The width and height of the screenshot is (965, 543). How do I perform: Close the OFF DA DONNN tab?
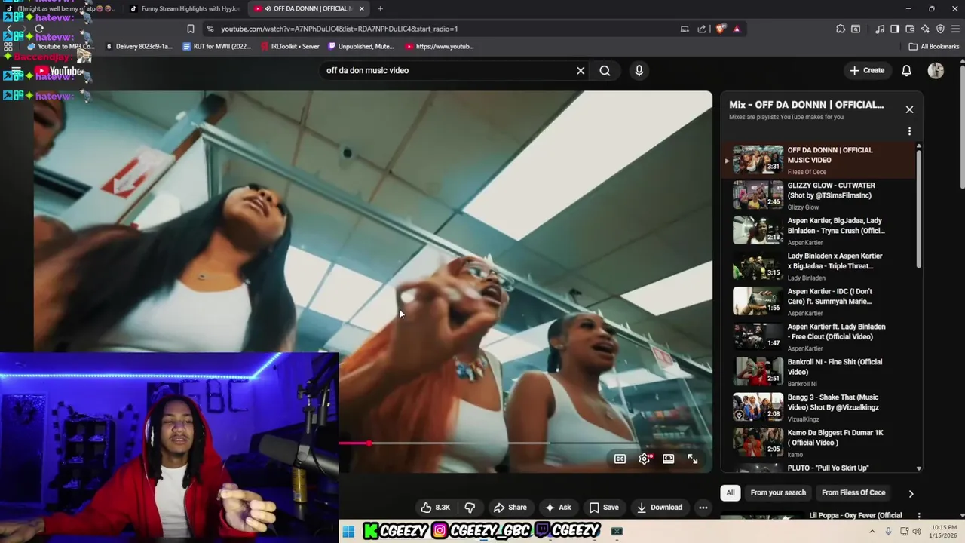[x=362, y=8]
